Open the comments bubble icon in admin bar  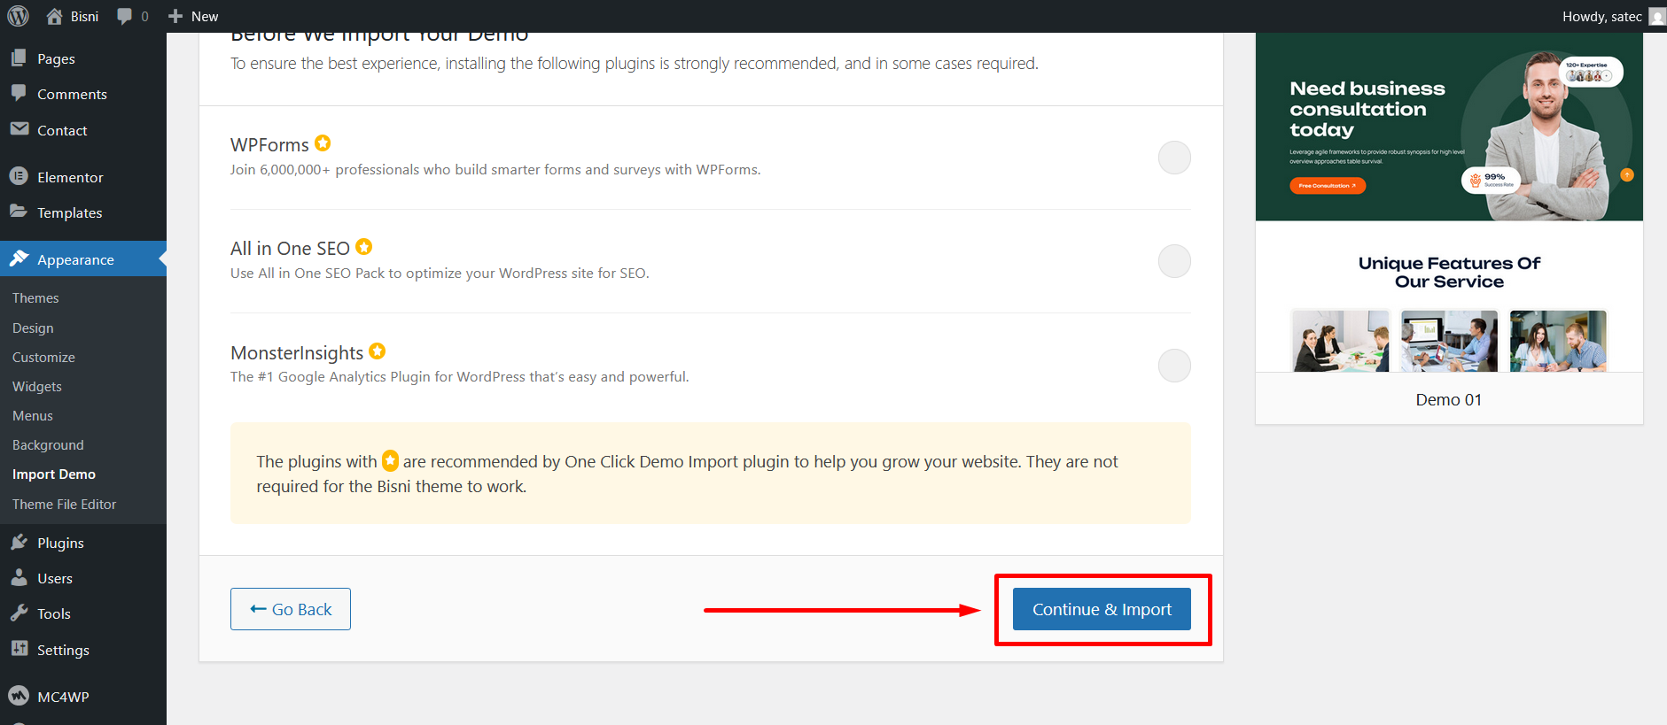click(x=124, y=16)
